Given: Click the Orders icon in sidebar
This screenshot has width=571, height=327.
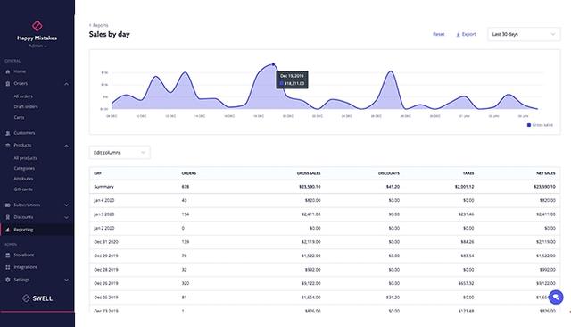Looking at the screenshot, I should click(x=8, y=83).
